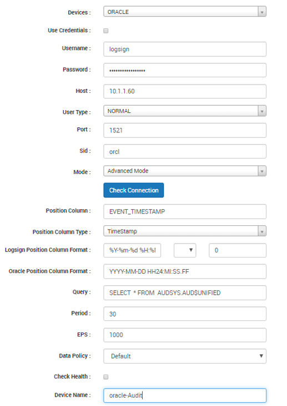Enable the Use Credentials checkbox
The height and width of the screenshot is (406, 287).
pyautogui.click(x=105, y=31)
